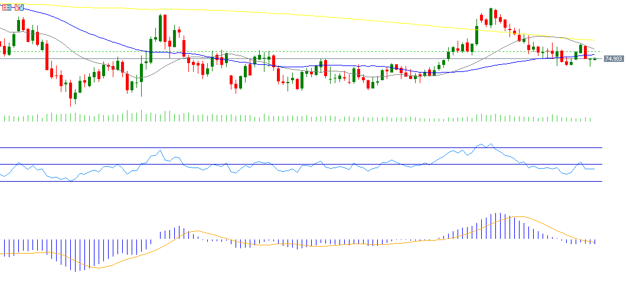Select the black RSI lower boundary line
This screenshot has height=289, width=627.
(x=295, y=182)
